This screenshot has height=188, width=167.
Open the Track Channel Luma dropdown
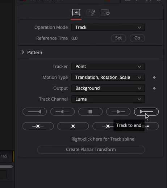click(x=108, y=99)
